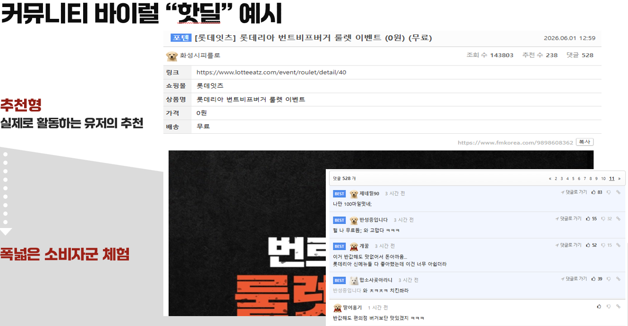Click 댓글로 가기 on 개꿀's comment
This screenshot has height=326, width=628.
[x=568, y=245]
